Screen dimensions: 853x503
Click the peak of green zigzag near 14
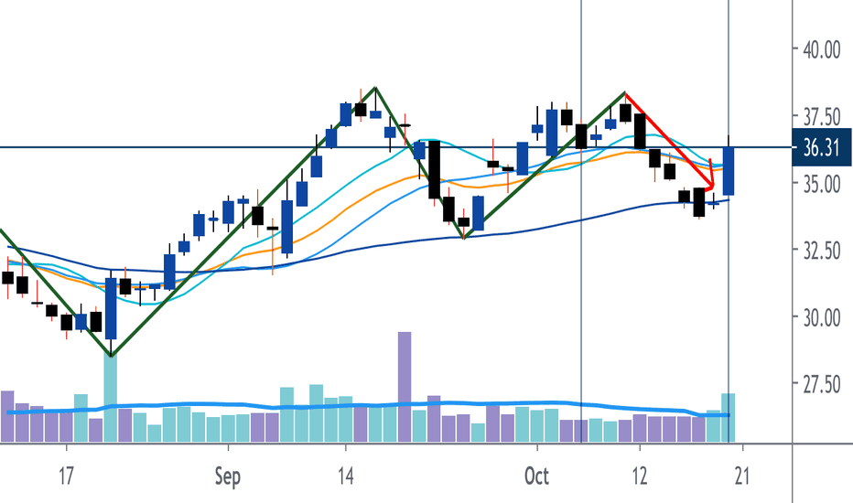tap(375, 88)
